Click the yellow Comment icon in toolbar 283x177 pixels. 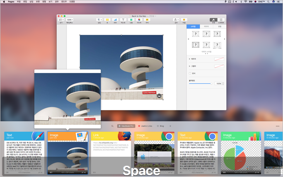click(147, 19)
